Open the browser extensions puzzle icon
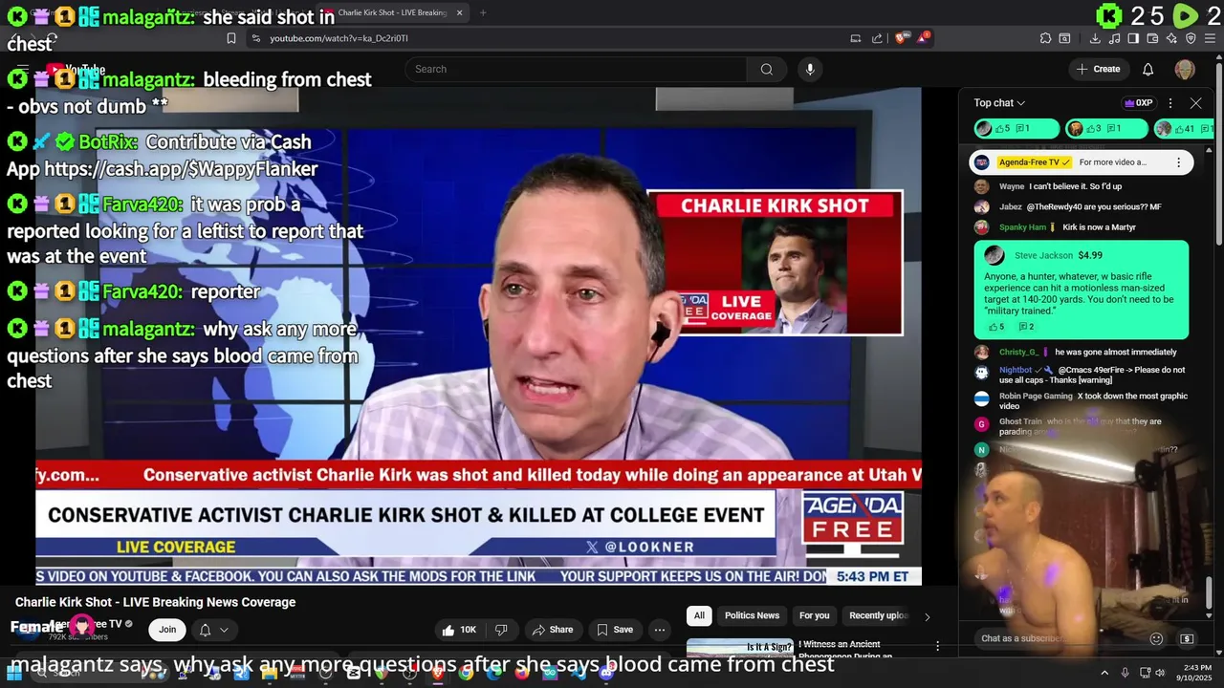This screenshot has height=688, width=1224. tap(1045, 38)
